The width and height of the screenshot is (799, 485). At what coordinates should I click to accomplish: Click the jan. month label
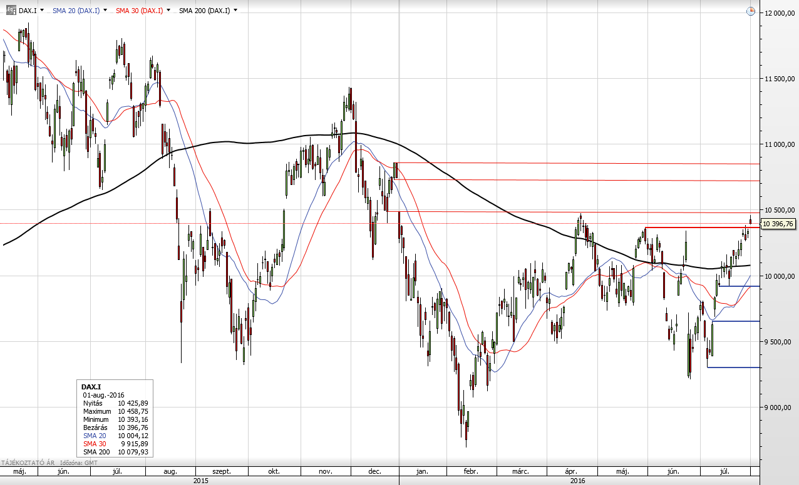422,472
